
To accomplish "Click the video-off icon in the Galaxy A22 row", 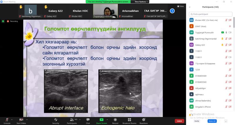I will pos(230,45).
